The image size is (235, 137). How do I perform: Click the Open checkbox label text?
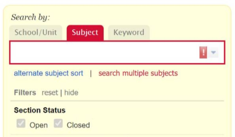[x=39, y=125]
